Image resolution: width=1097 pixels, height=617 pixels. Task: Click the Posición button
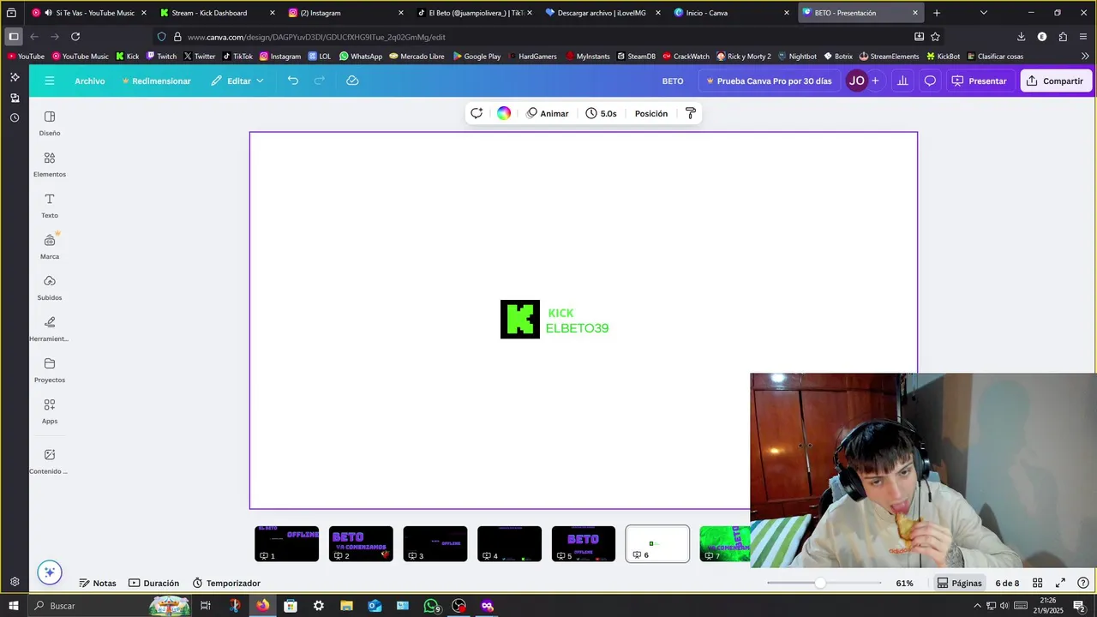651,113
